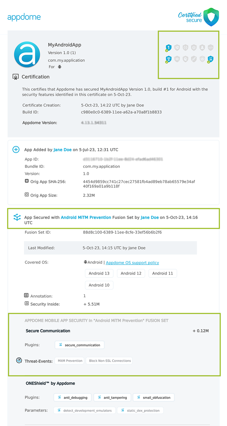This screenshot has width=227, height=426.
Task: Click the static_dex_protection parameter chip
Action: click(x=140, y=410)
